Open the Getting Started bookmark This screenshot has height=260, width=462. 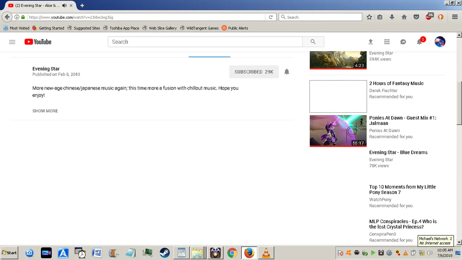(x=48, y=28)
